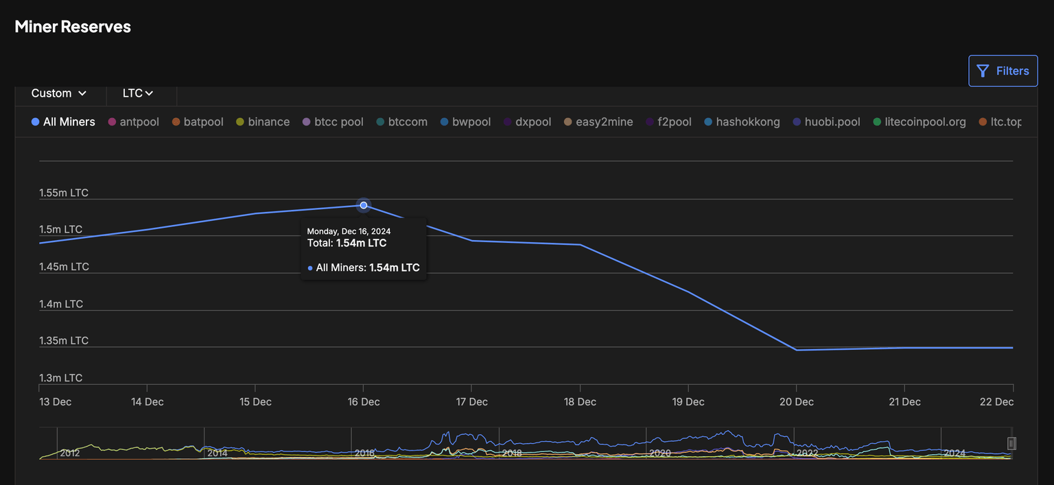This screenshot has height=485, width=1054.
Task: Click the range navigator's right handle
Action: pyautogui.click(x=1011, y=444)
